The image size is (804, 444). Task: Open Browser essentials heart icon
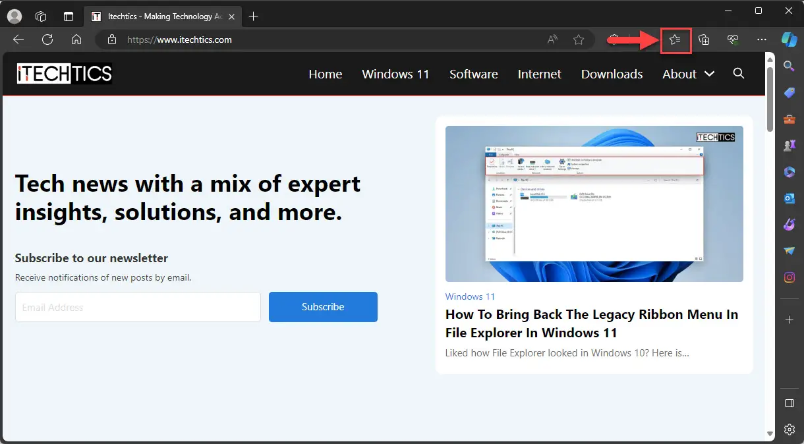pyautogui.click(x=733, y=40)
